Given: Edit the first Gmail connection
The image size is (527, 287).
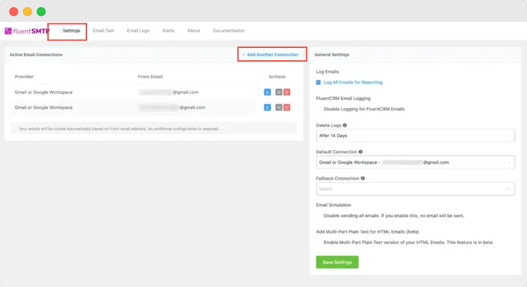Looking at the screenshot, I should click(x=268, y=92).
